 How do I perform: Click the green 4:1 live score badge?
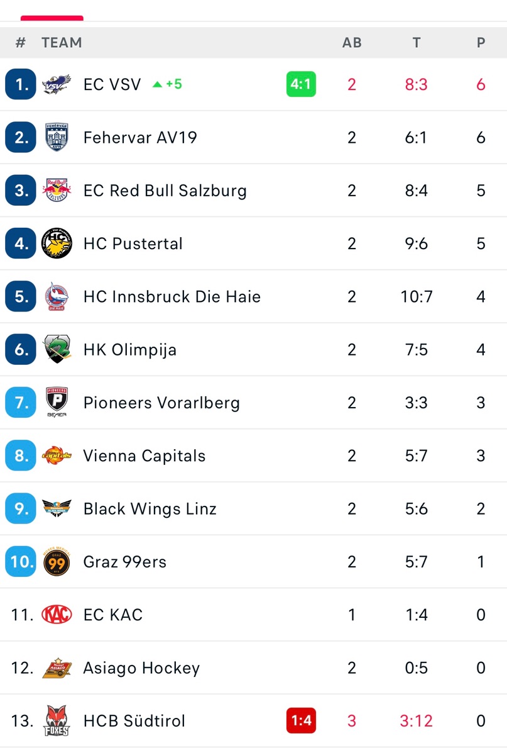tap(301, 84)
